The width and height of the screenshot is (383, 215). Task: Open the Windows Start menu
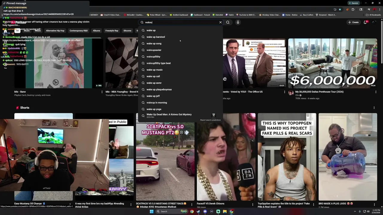(x=151, y=211)
